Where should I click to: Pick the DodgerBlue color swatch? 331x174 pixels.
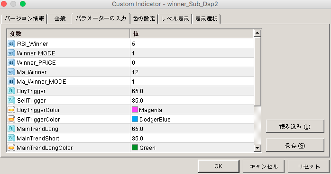tap(135, 119)
